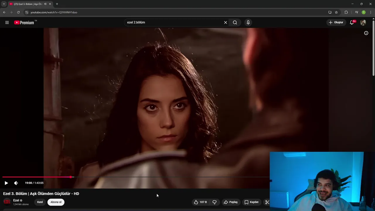Open the extensions puzzle icon
The image size is (375, 211).
[346, 12]
